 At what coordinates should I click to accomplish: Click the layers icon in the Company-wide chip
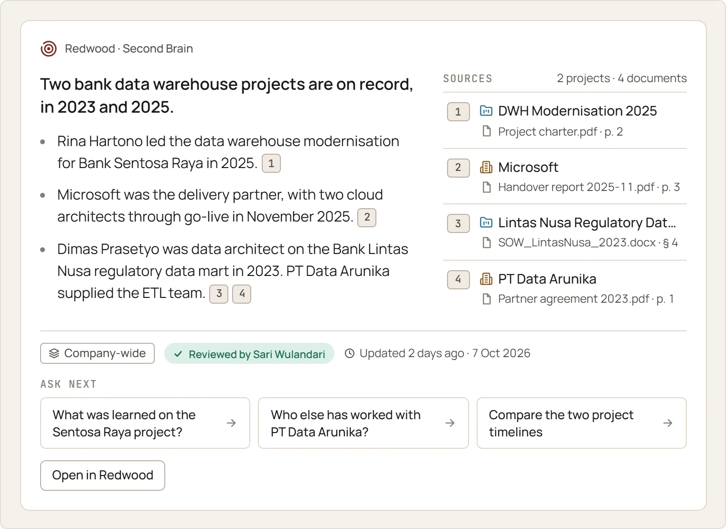(x=54, y=353)
